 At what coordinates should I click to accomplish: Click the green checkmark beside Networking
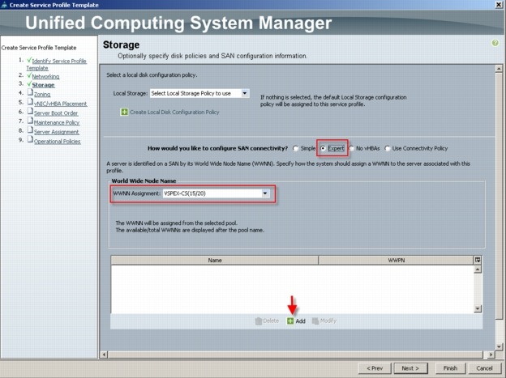[29, 75]
